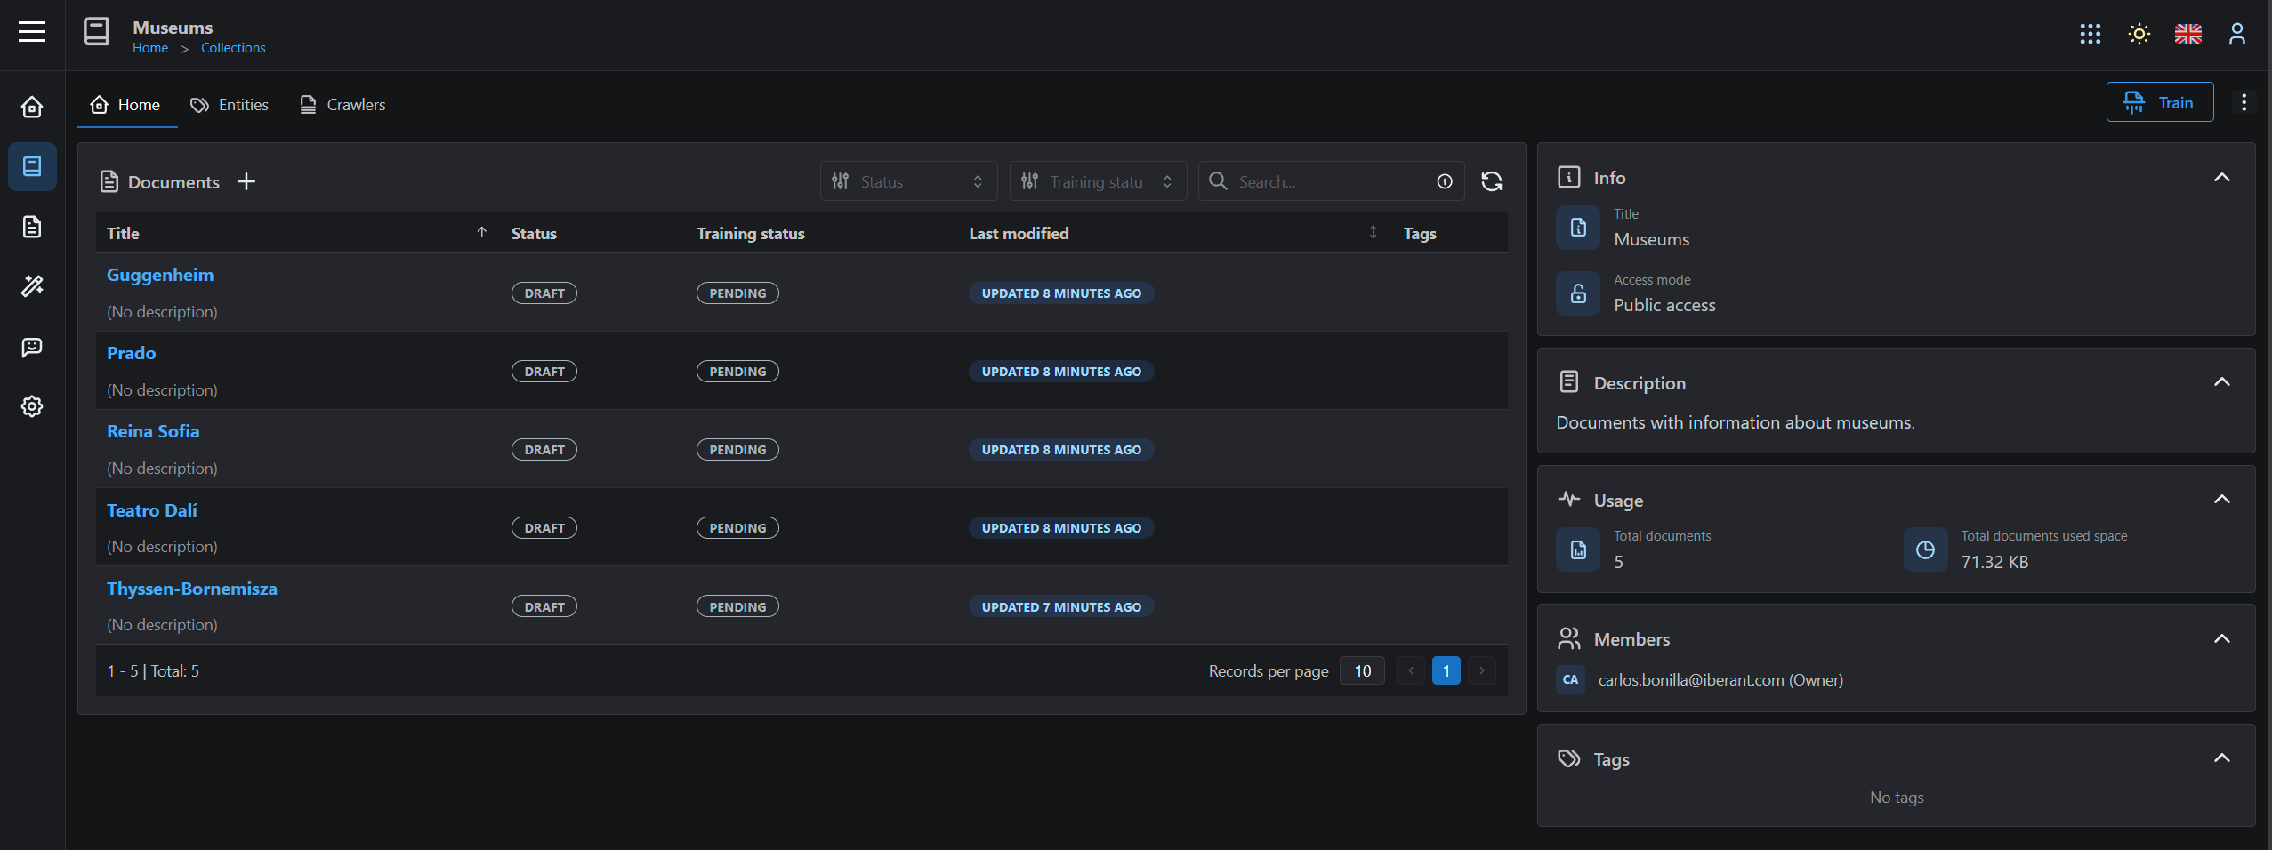The width and height of the screenshot is (2272, 850).
Task: Open the Training status filter dropdown
Action: tap(1098, 181)
